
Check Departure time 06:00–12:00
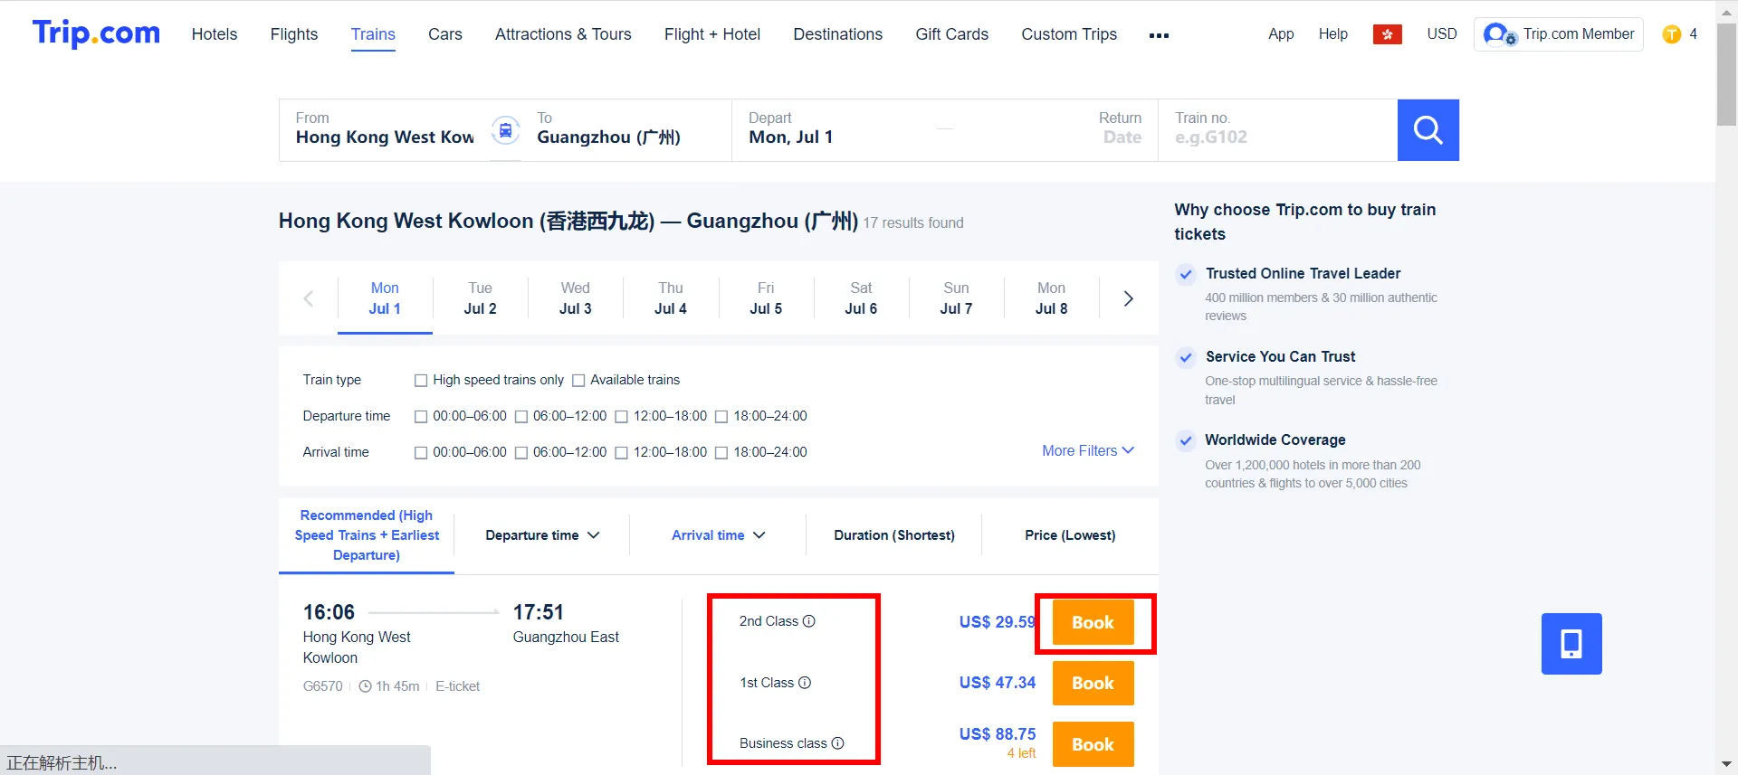pos(521,417)
